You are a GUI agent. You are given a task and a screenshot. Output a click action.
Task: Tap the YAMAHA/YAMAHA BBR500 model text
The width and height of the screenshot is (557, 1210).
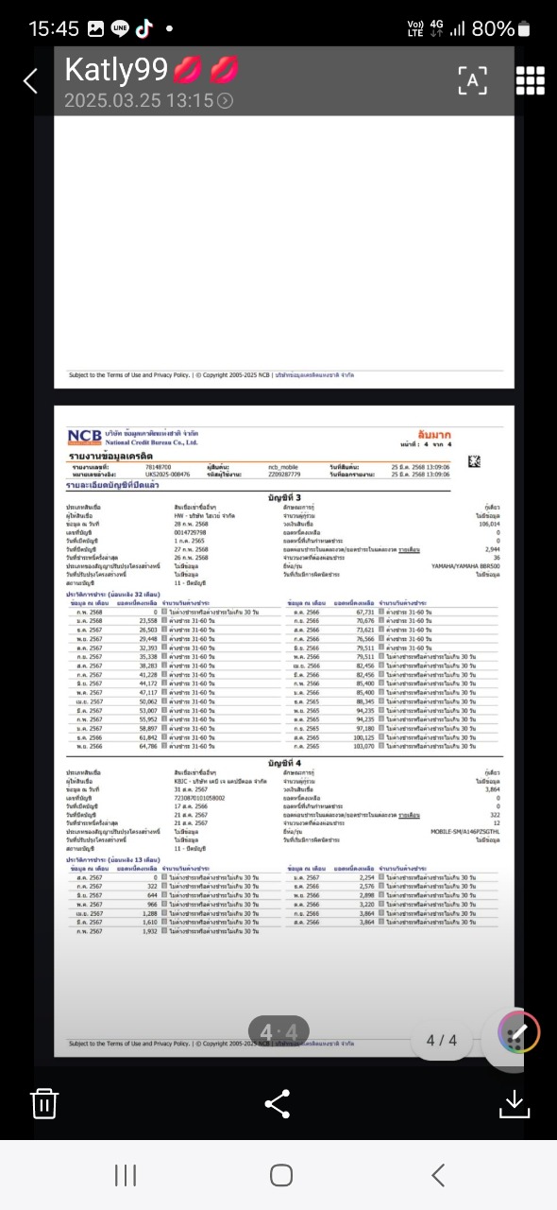[x=466, y=565]
